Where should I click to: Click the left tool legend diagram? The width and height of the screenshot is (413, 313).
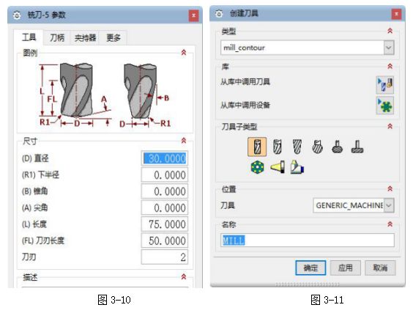(75, 95)
